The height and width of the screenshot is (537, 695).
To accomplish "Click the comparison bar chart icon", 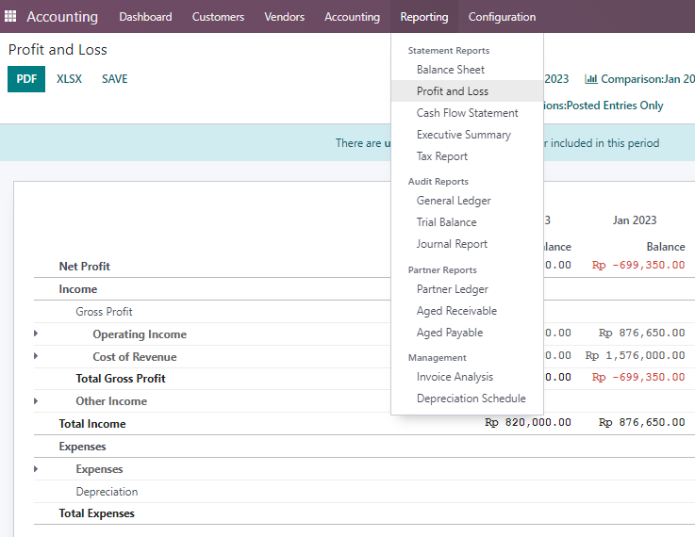I will click(x=591, y=79).
